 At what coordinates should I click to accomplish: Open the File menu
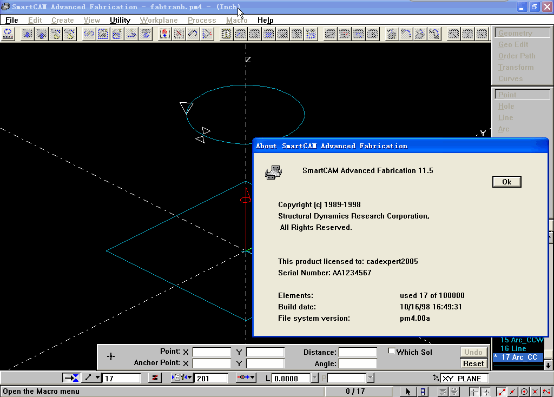[x=12, y=20]
